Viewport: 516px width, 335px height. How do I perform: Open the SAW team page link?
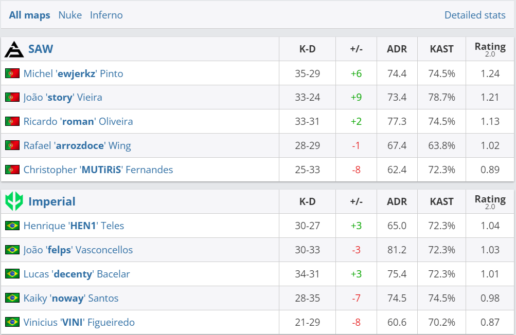41,49
